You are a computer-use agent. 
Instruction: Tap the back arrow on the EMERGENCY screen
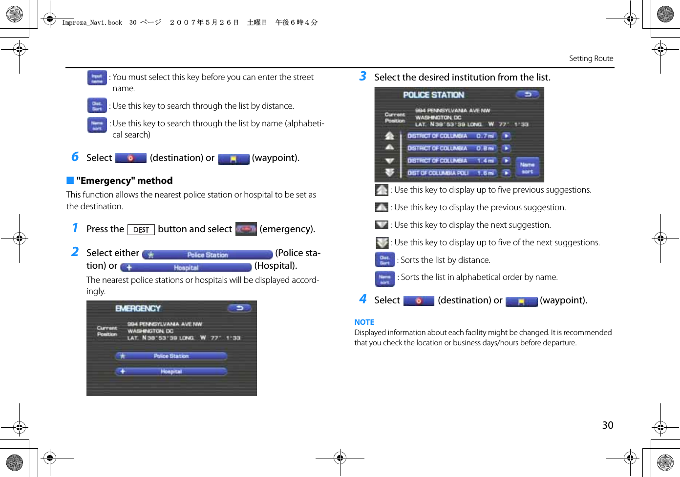239,308
